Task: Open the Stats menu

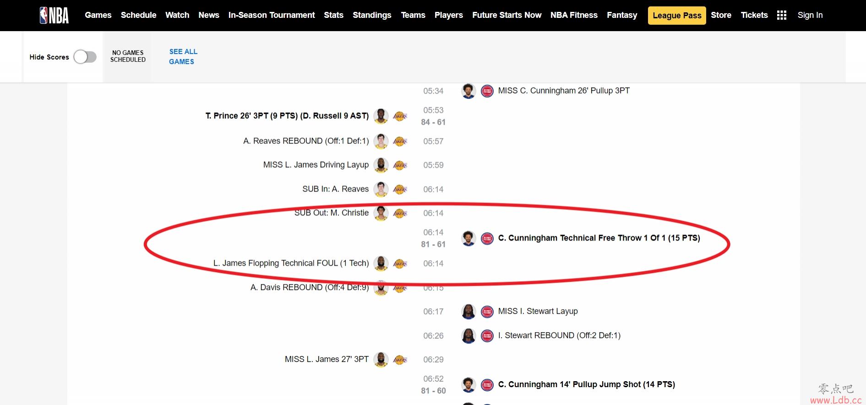Action: [x=334, y=15]
